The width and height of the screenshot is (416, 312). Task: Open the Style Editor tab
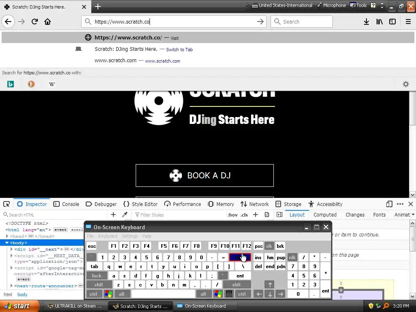(141, 204)
